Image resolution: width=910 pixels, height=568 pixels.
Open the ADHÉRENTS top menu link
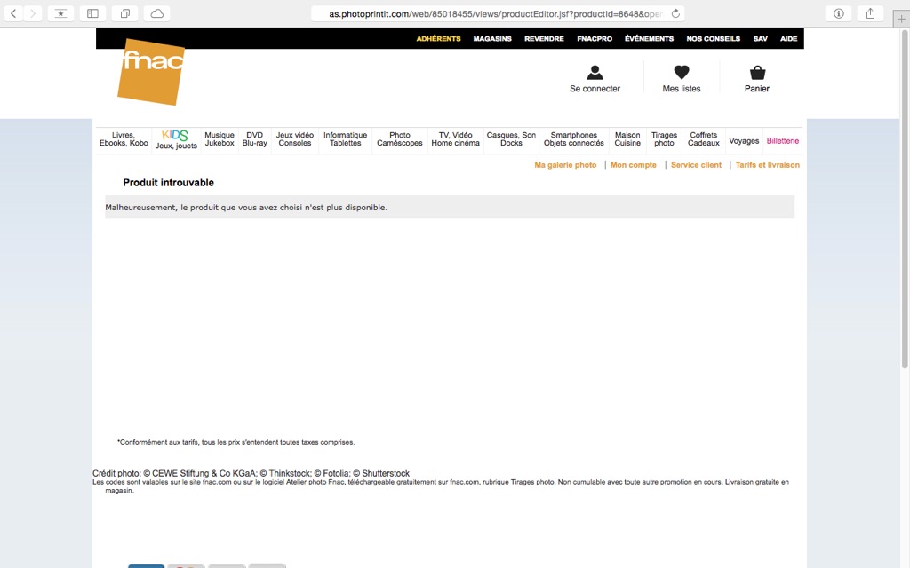438,39
